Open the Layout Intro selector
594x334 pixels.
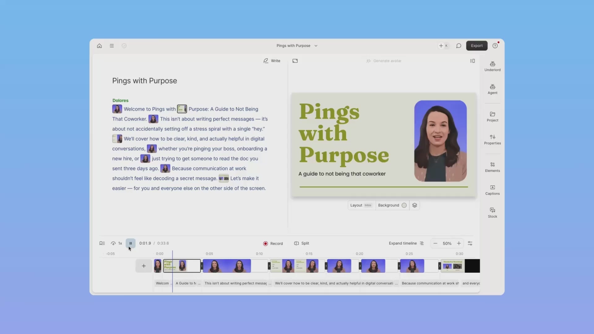tap(361, 205)
